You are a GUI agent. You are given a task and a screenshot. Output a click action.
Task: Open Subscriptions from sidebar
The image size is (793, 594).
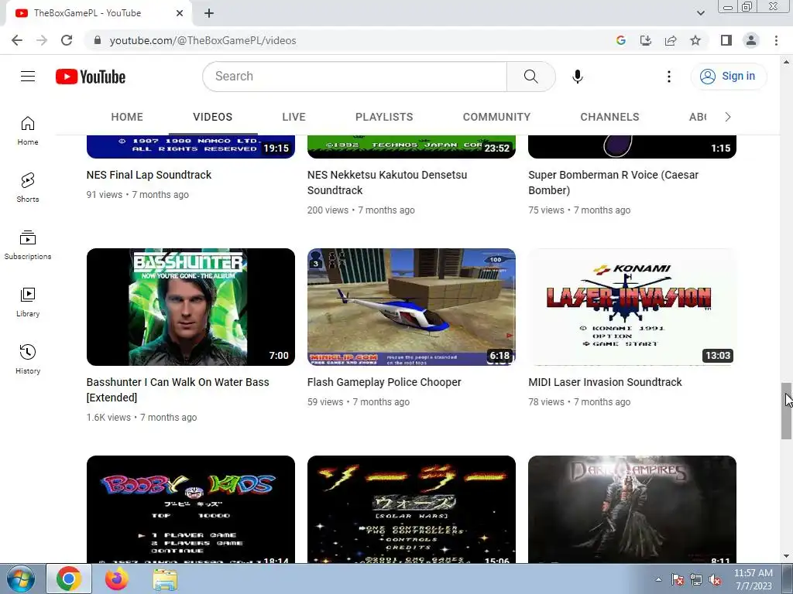click(28, 244)
